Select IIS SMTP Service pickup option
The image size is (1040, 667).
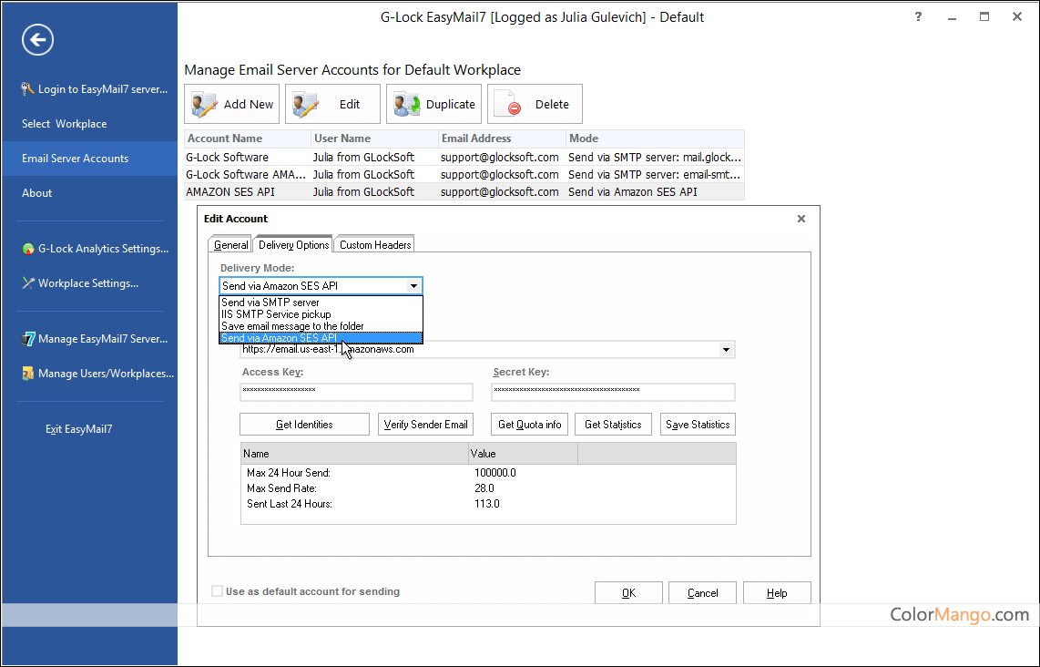pos(276,314)
